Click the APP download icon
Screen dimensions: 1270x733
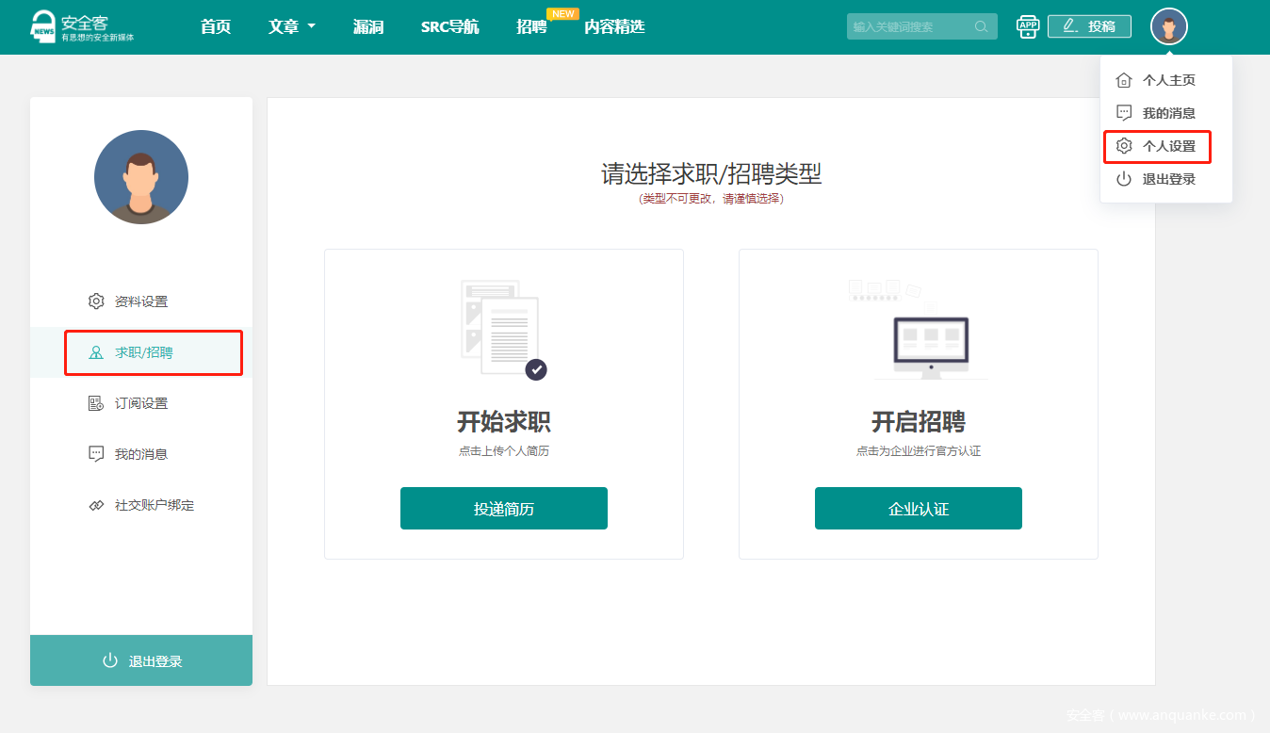point(1027,26)
